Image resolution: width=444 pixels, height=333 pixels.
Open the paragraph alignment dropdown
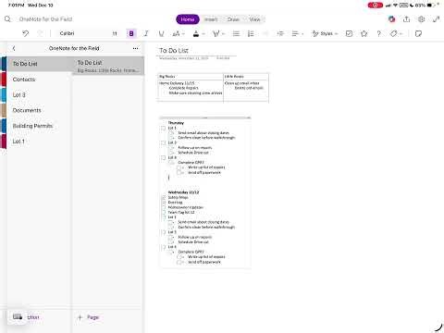pos(298,33)
